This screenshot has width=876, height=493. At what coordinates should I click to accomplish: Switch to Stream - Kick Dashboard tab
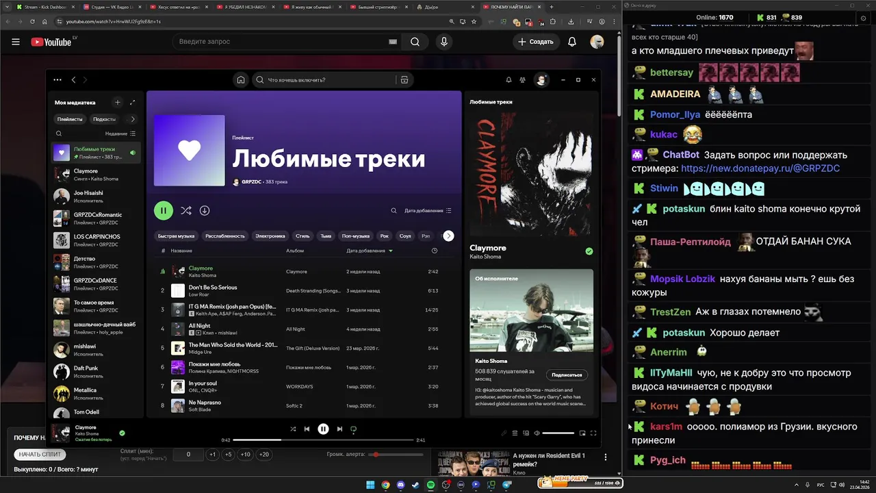[x=45, y=7]
